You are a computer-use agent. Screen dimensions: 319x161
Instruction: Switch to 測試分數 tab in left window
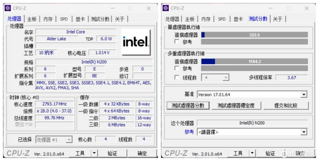pos(100,19)
